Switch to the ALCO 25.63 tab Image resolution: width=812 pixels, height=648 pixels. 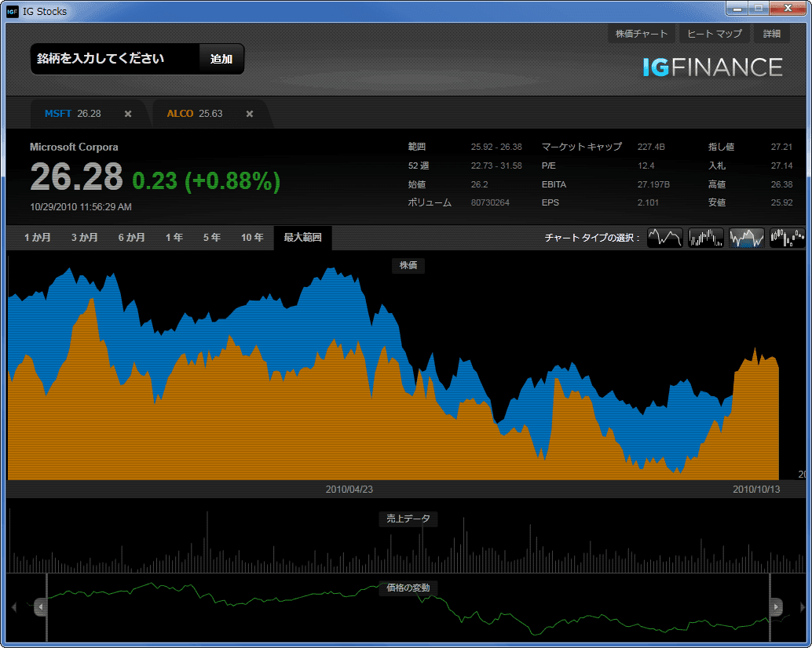tap(195, 114)
